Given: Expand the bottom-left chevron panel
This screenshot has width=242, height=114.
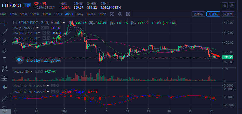Looking at the screenshot, I should click(x=5, y=112).
